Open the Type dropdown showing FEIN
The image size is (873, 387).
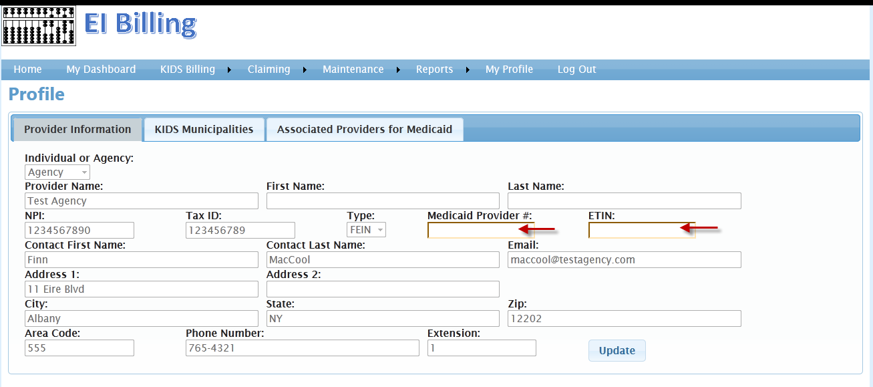point(366,229)
